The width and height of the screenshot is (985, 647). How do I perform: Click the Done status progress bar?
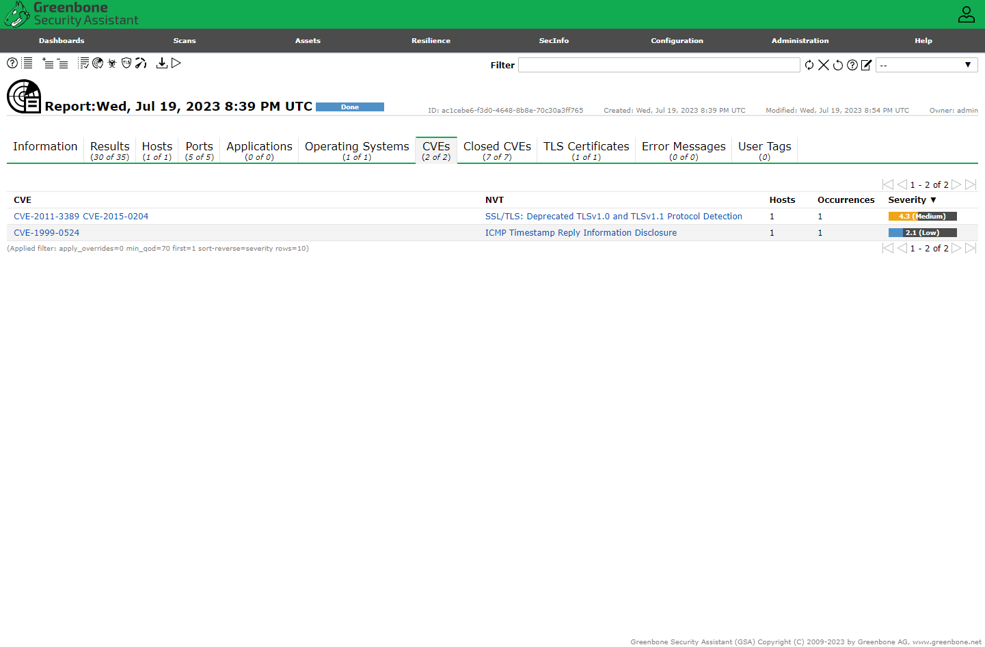point(350,107)
